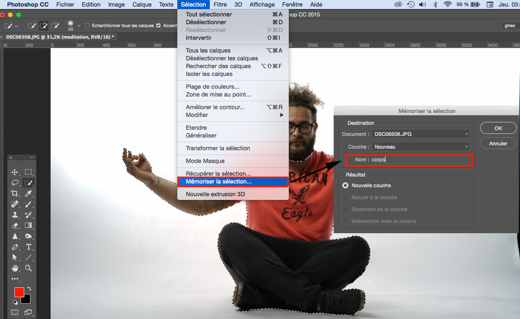Image resolution: width=520 pixels, height=319 pixels.
Task: Select the Horizontal Type tool
Action: (x=28, y=247)
